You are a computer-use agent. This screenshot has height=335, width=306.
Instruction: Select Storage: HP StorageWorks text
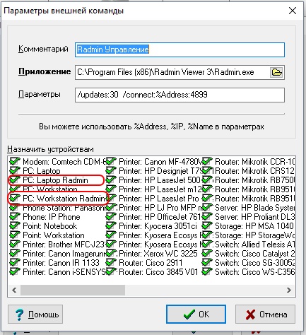(x=255, y=235)
